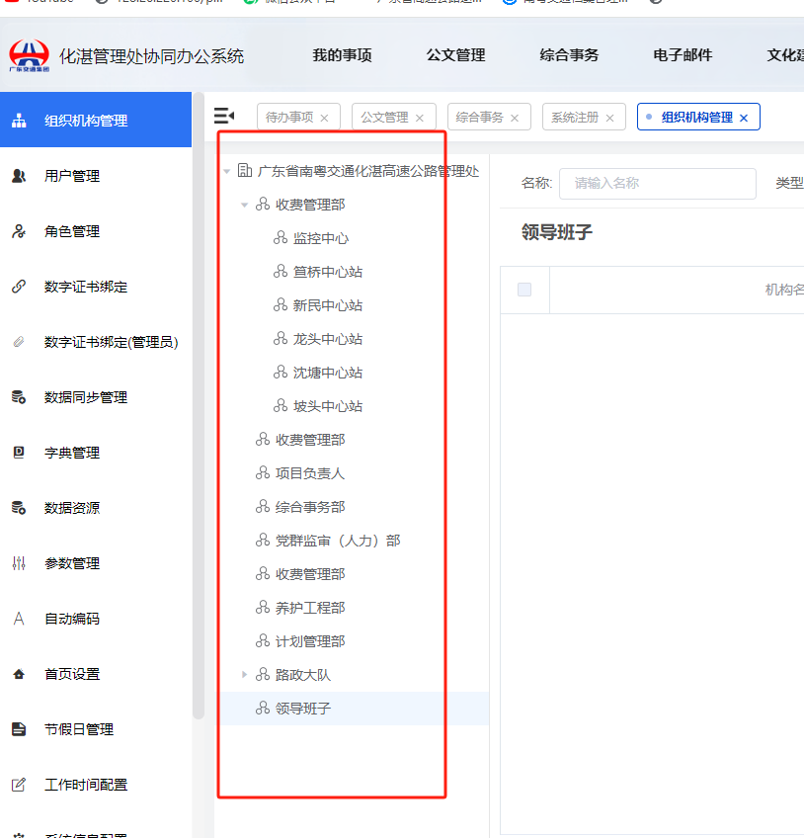Click the 广东交通集团 logo
Screen dimensions: 804x838
(x=30, y=55)
